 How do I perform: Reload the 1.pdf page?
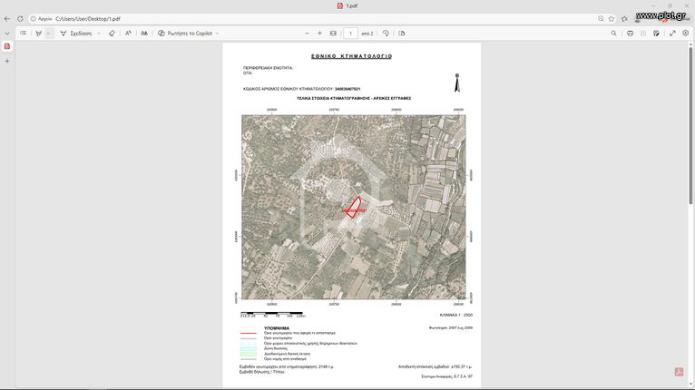click(20, 19)
